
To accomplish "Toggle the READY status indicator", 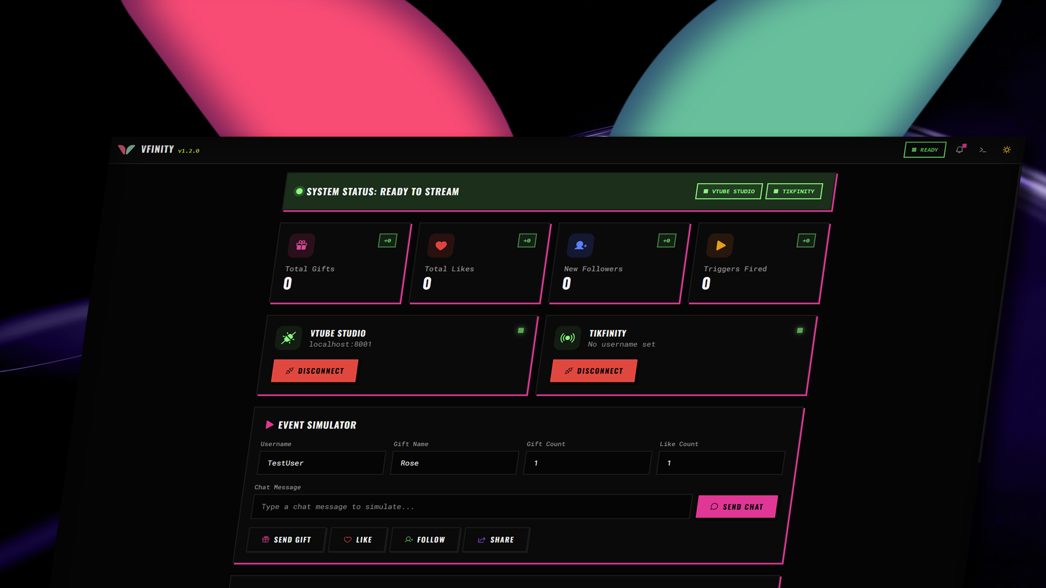I will [925, 150].
